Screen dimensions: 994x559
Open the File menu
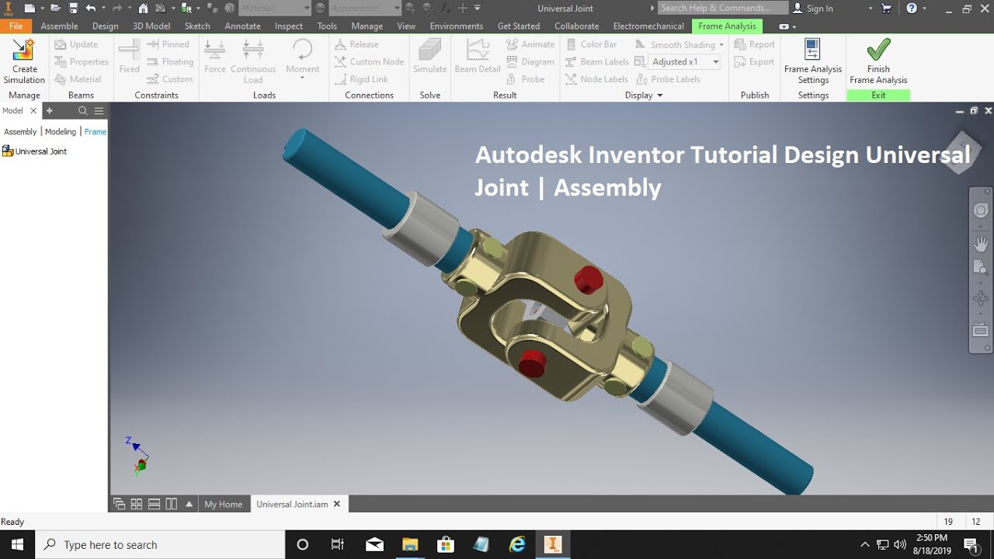pos(16,26)
